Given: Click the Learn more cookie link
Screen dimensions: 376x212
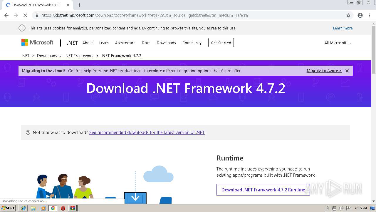Looking at the screenshot, I should 343,28.
